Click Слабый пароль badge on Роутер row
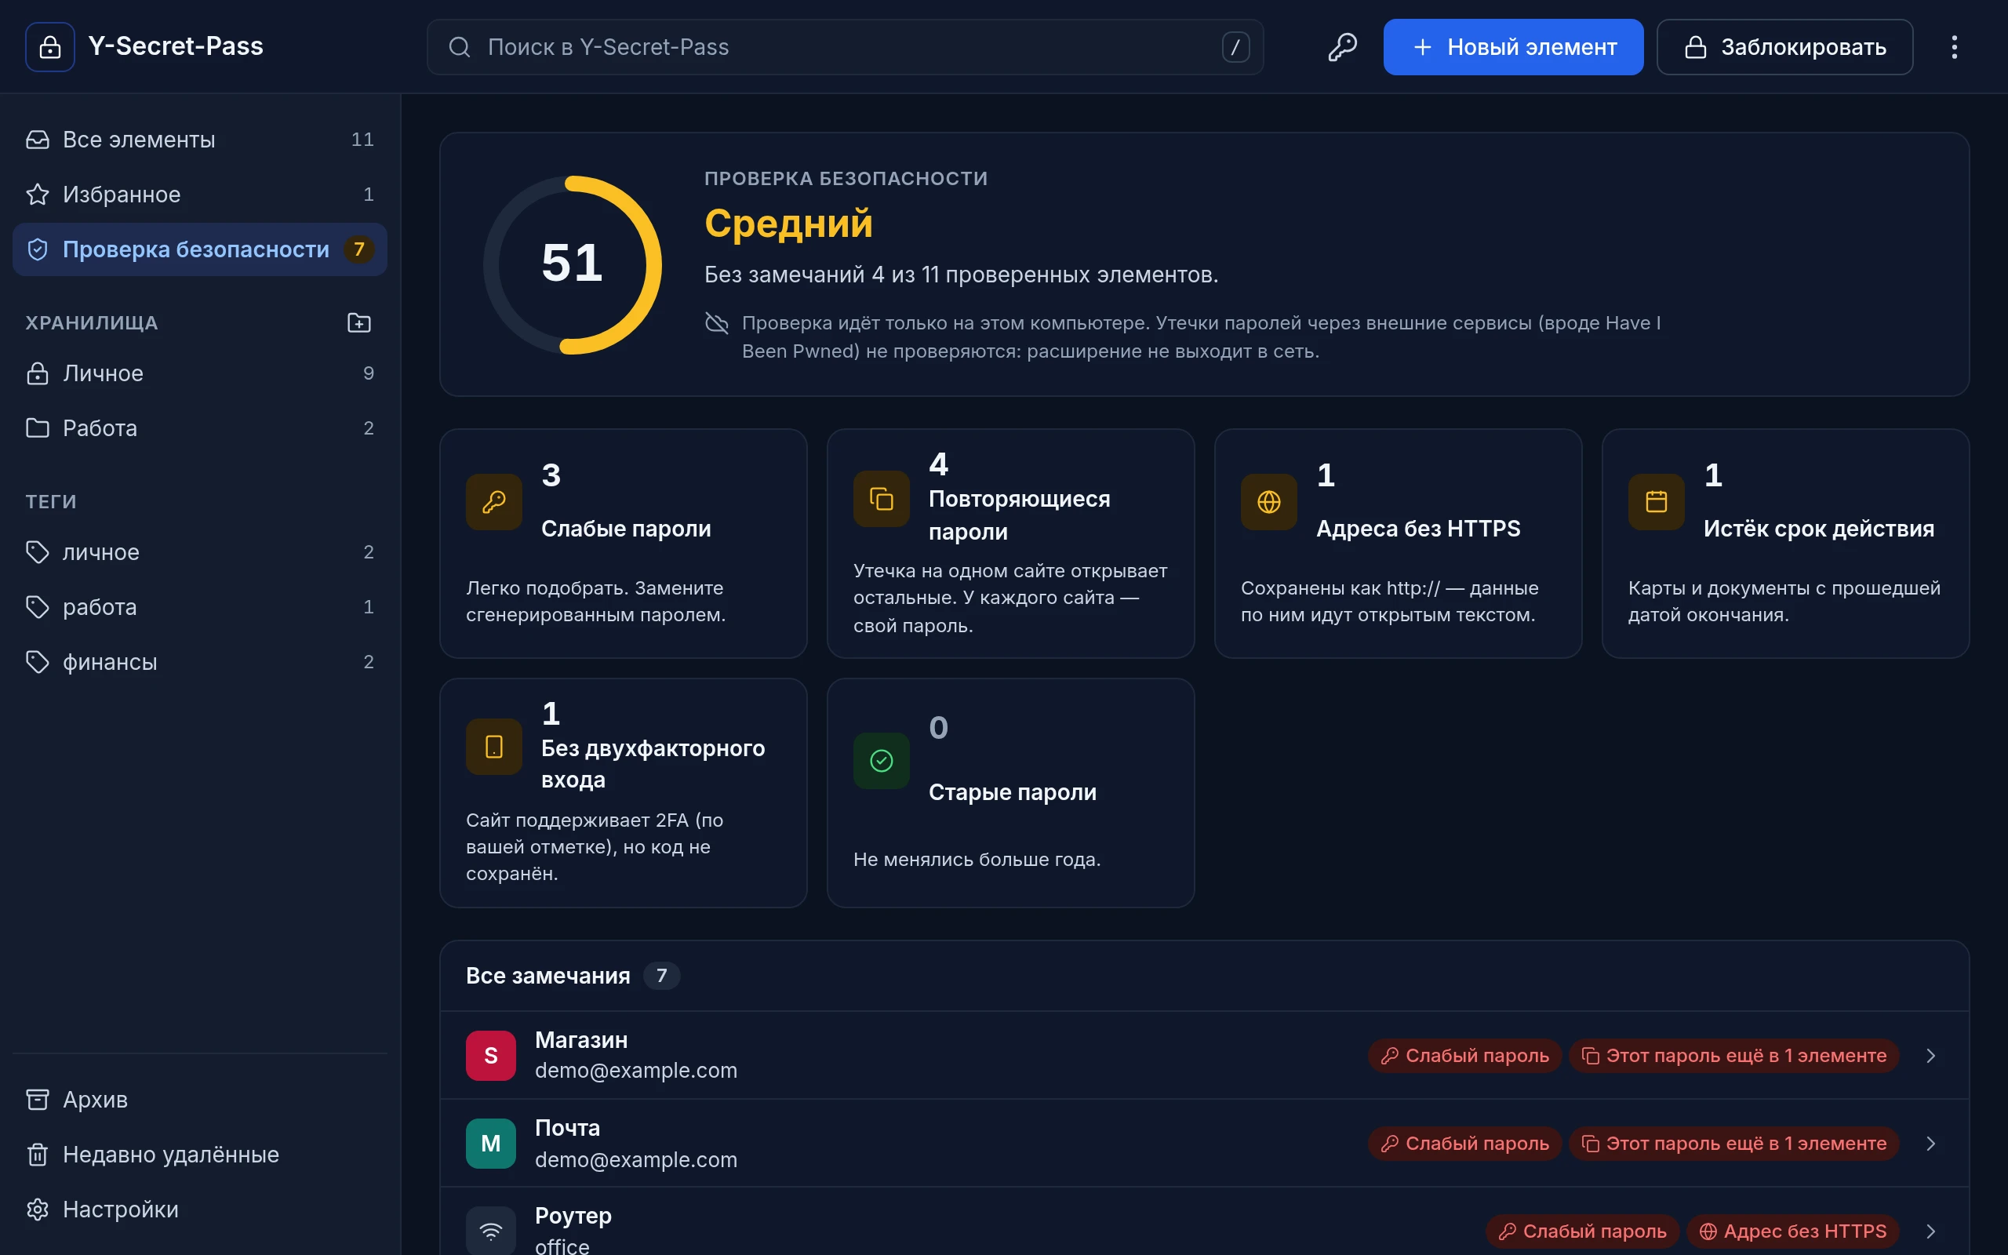 [x=1582, y=1231]
